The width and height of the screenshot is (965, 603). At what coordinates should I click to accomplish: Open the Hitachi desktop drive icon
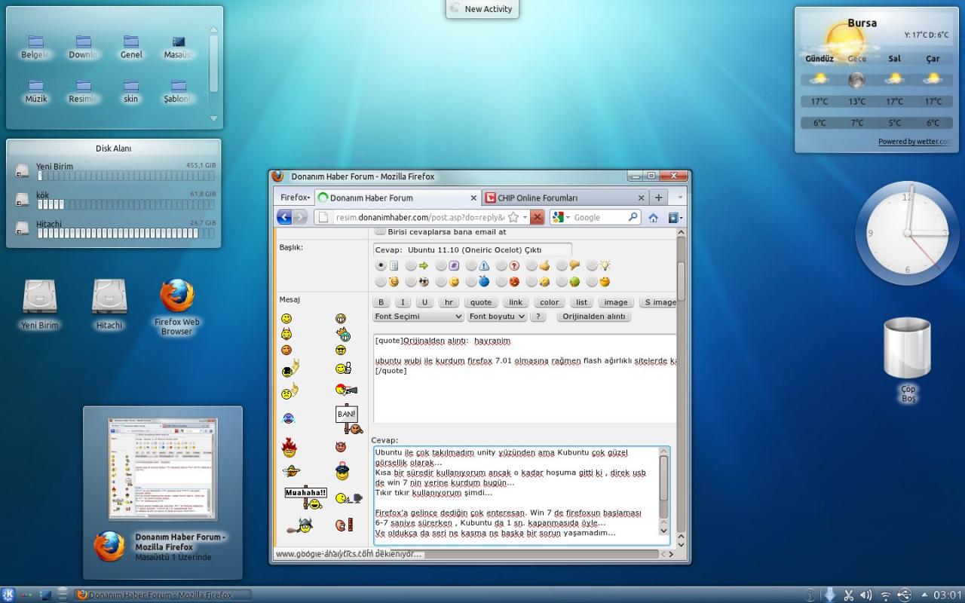point(109,305)
